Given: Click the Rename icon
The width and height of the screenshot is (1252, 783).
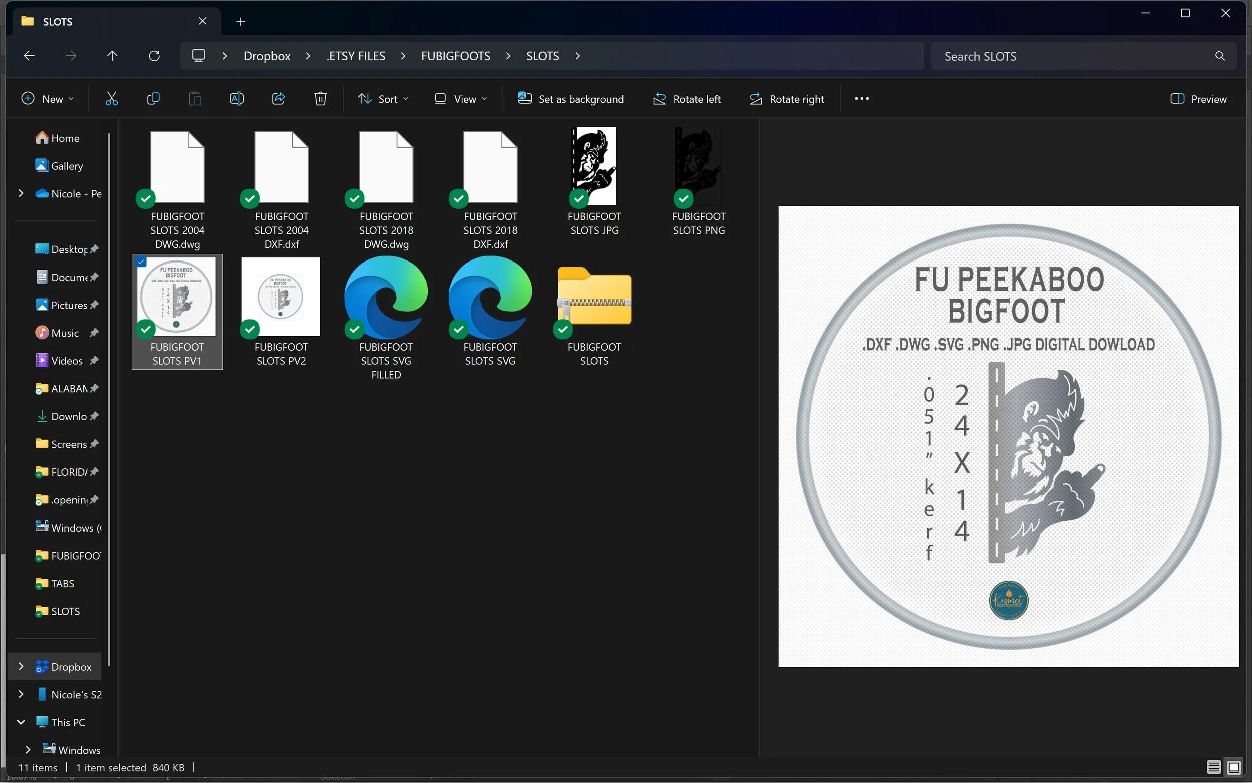Looking at the screenshot, I should [x=236, y=98].
